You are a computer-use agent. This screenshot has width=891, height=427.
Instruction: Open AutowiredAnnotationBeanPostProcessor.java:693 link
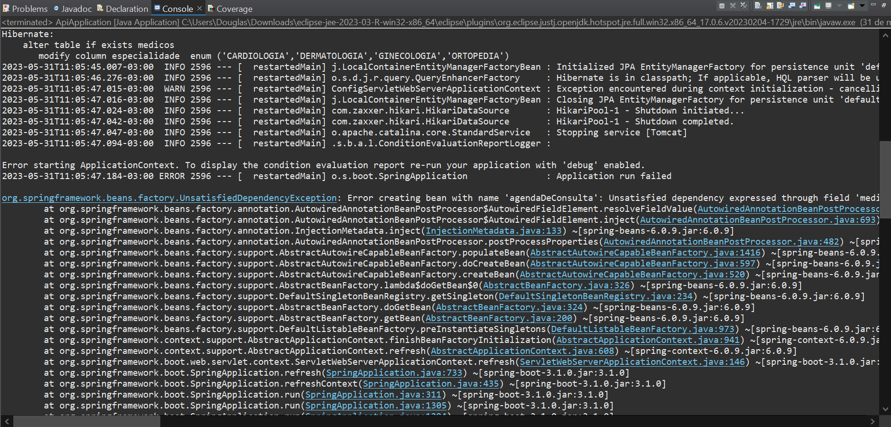pos(758,220)
